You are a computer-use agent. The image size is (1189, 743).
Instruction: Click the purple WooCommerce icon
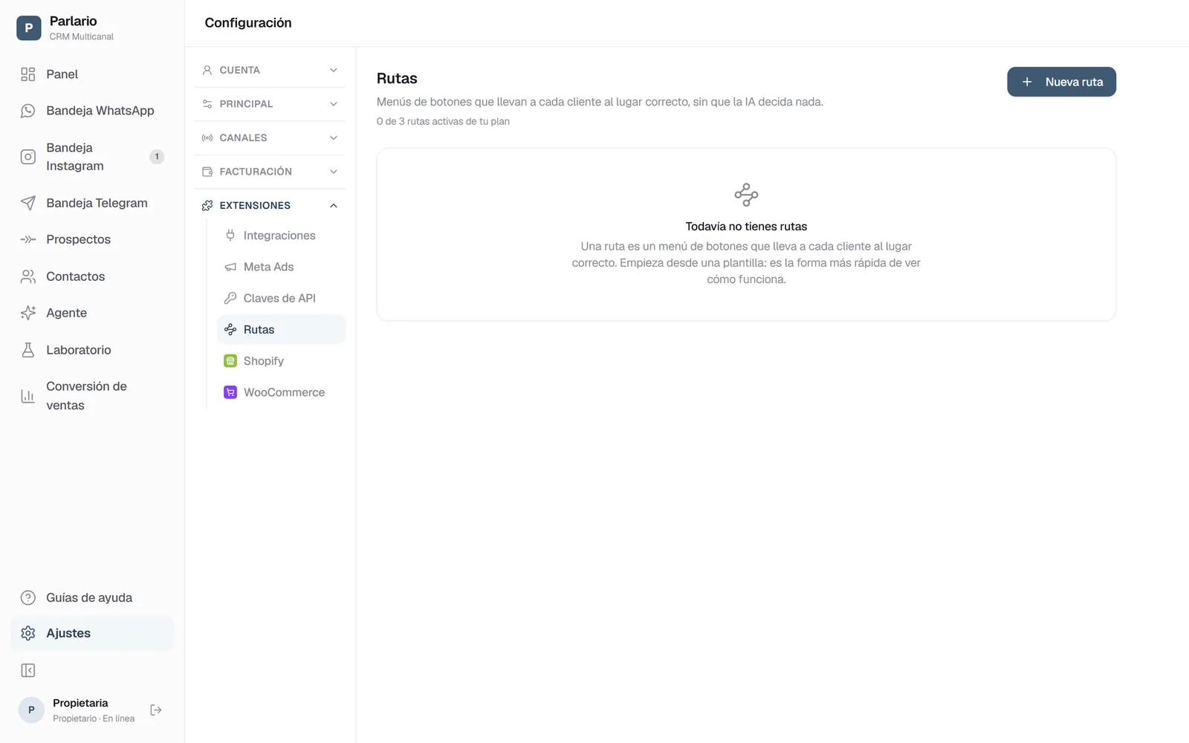(230, 392)
